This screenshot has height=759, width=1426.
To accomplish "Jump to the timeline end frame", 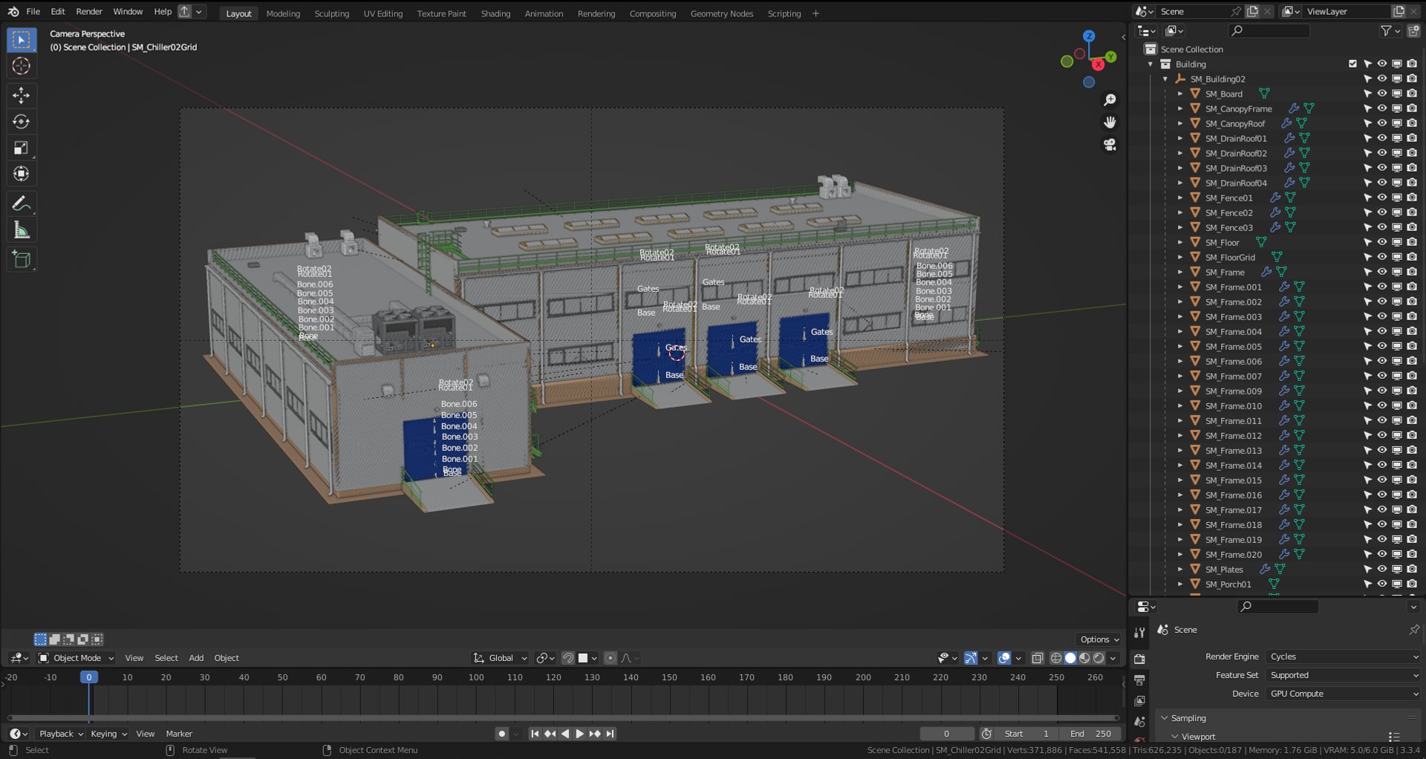I will point(610,734).
